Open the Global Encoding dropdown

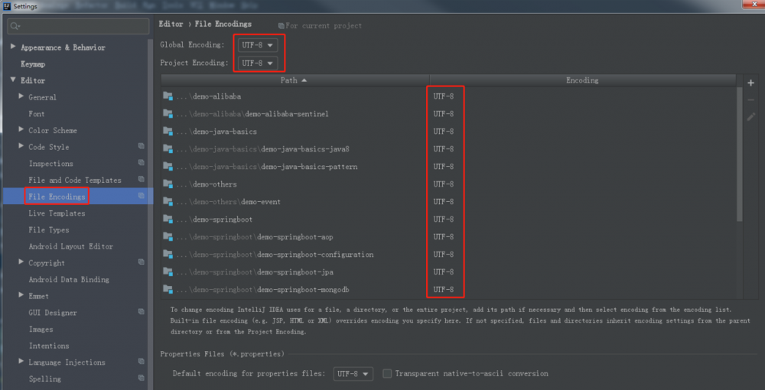pos(258,45)
